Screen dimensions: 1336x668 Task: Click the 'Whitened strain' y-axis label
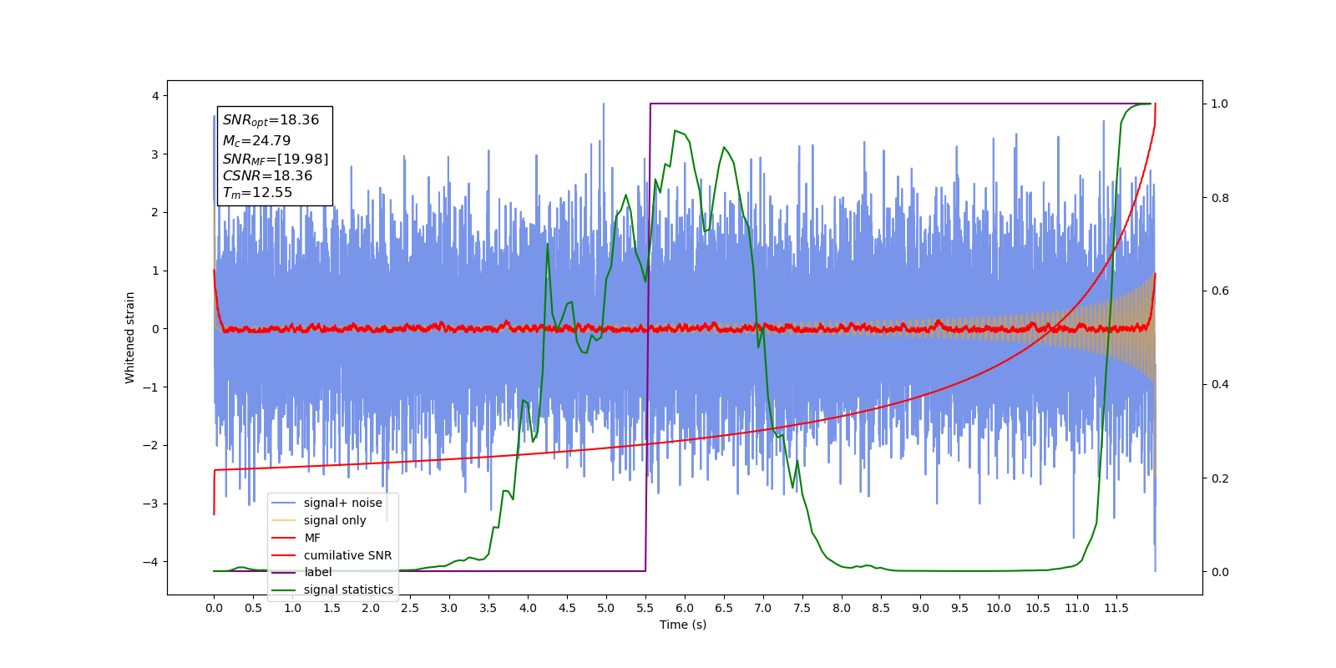coord(129,337)
